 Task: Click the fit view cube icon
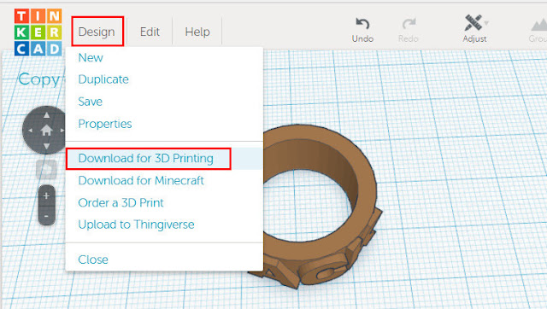click(46, 169)
